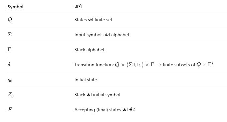Screen dimensions: 227x122
Task: Click the अर्थ column header
Action: click(78, 7)
